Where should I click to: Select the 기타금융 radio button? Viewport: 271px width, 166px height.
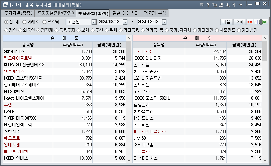point(121,30)
